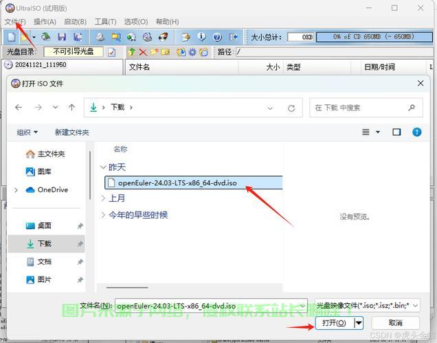Click the 打开(O) button
This screenshot has height=343, width=437.
334,323
